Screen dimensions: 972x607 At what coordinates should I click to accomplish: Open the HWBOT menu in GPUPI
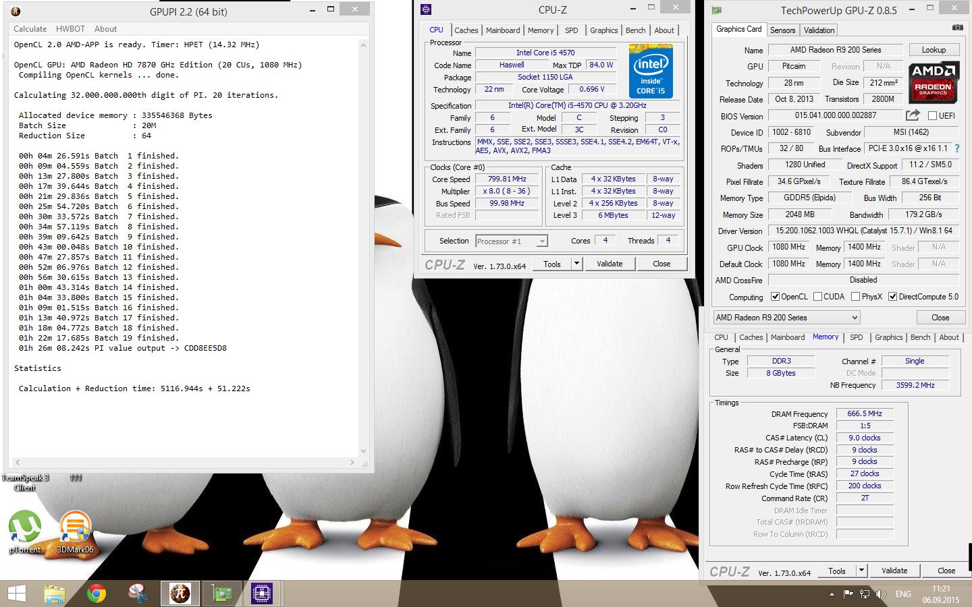point(70,29)
